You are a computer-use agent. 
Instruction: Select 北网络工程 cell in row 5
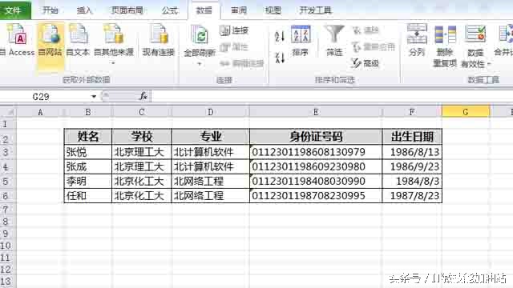tap(210, 181)
